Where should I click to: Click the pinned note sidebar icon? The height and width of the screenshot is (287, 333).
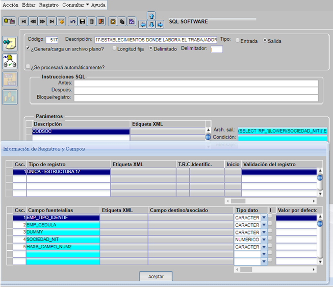click(10, 43)
